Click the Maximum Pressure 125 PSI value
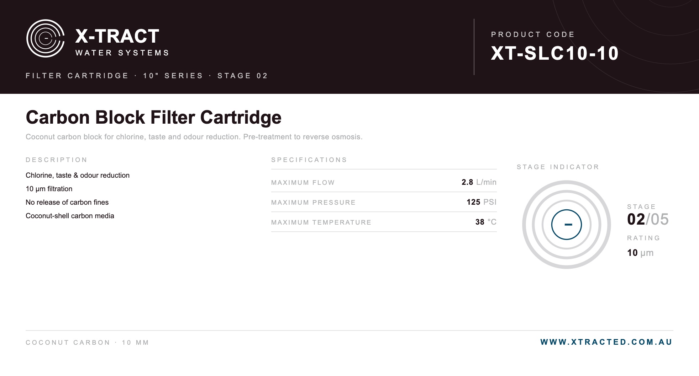This screenshot has width=699, height=376. [481, 202]
